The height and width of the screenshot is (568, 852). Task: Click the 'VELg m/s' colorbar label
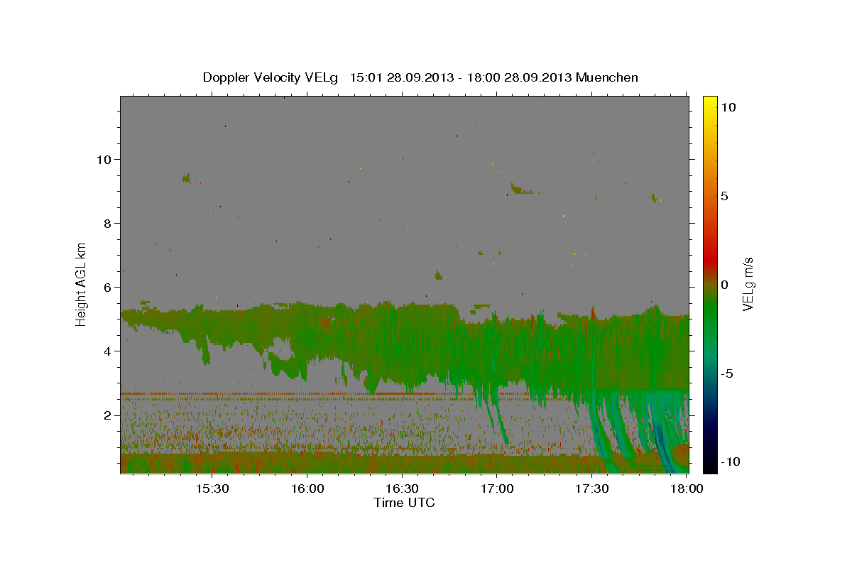(748, 285)
